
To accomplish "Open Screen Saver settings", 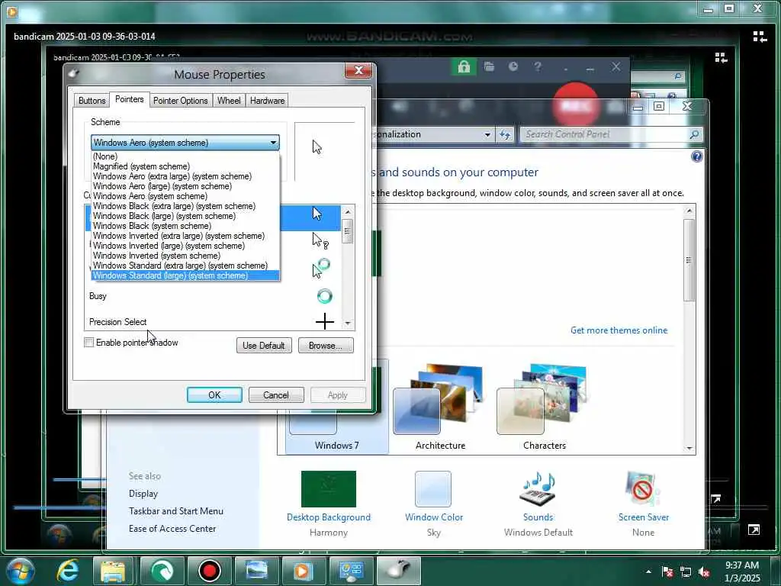I will click(x=644, y=504).
